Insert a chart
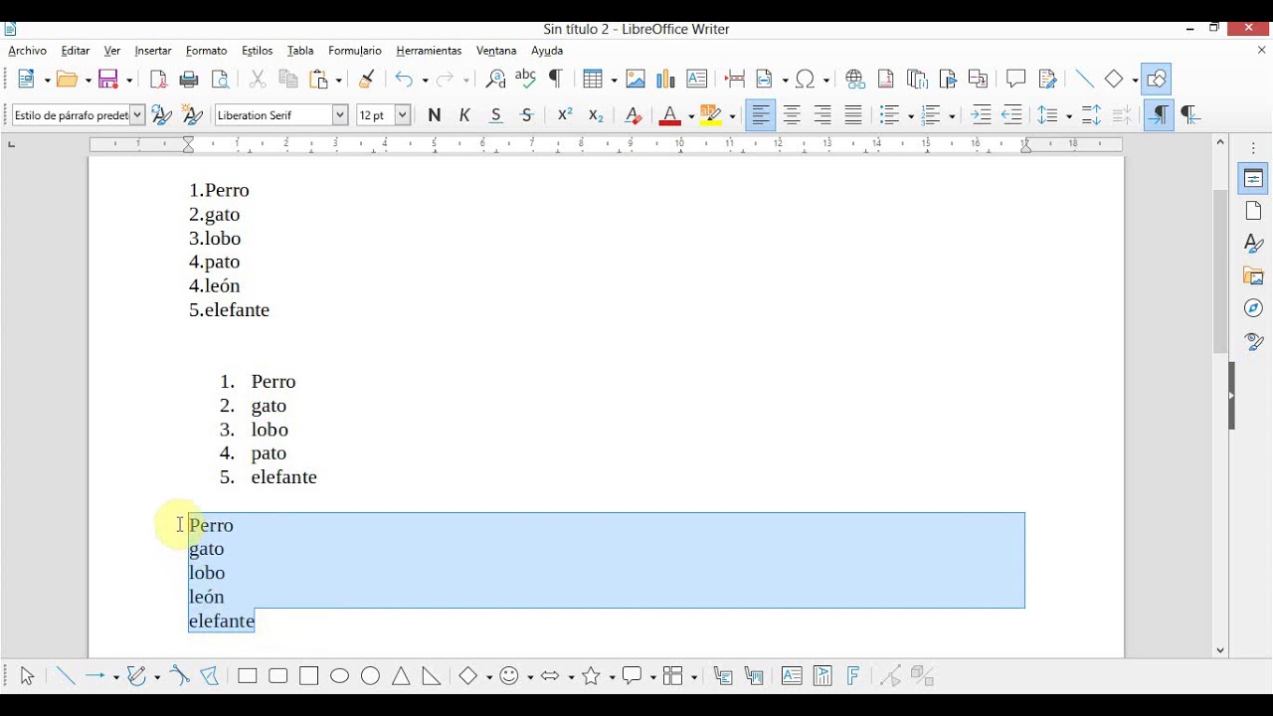The height and width of the screenshot is (716, 1273). [x=665, y=80]
